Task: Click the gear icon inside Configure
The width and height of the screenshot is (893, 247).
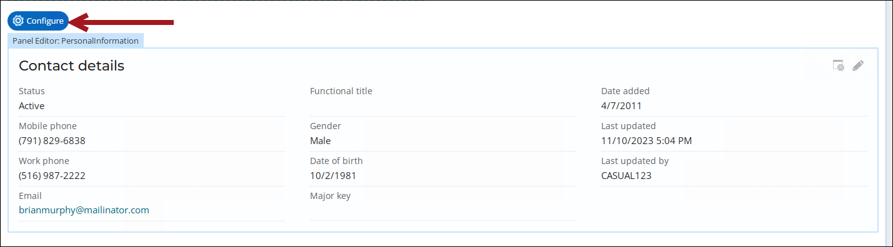Action: tap(18, 21)
